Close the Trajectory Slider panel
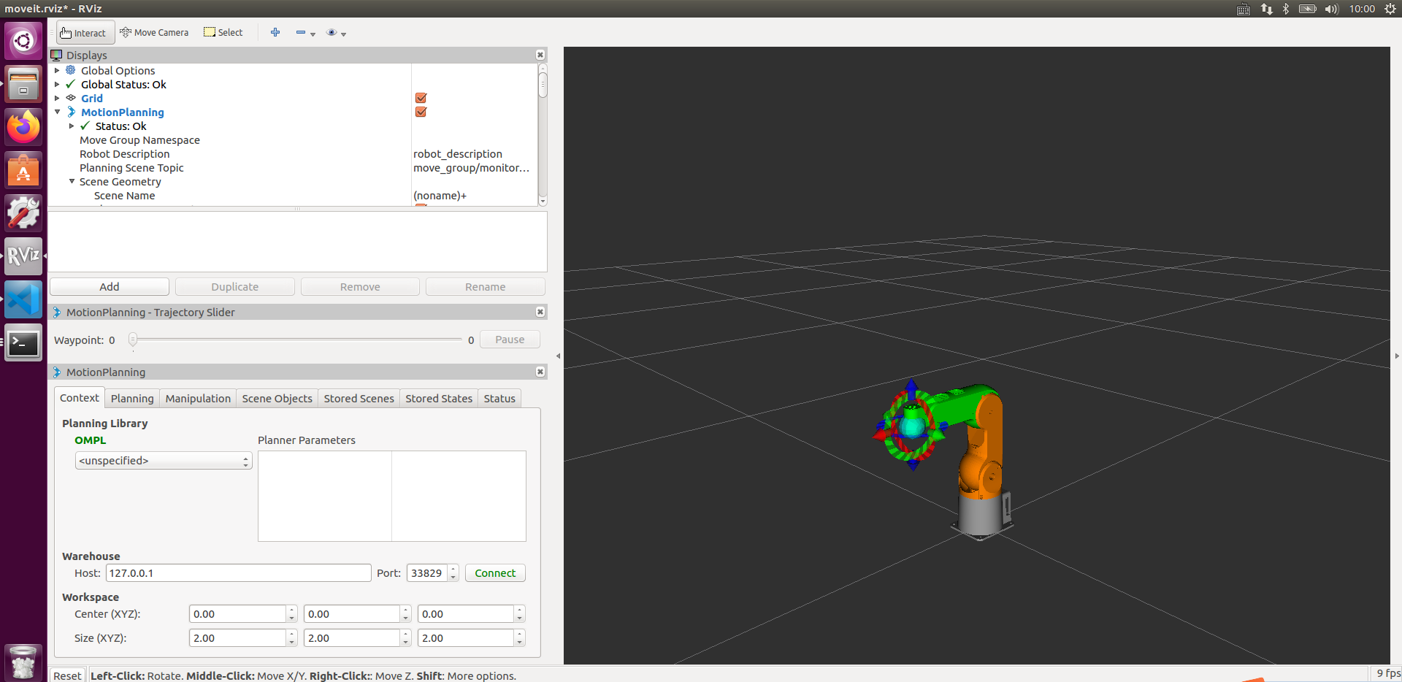 (x=540, y=313)
